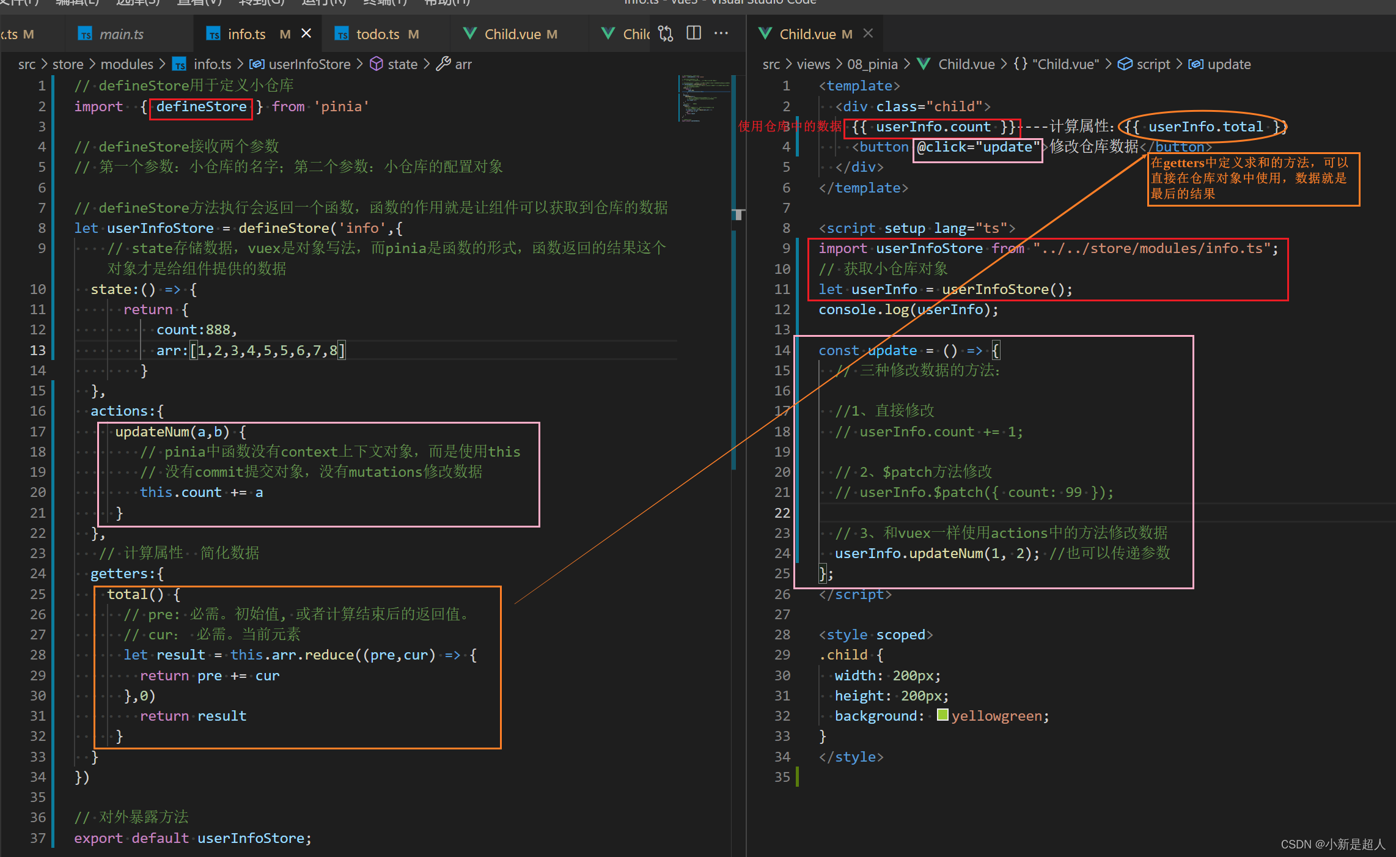Screen dimensions: 1396x857
Task: Click the TS file icon on the todo.ts tab
Action: [342, 34]
